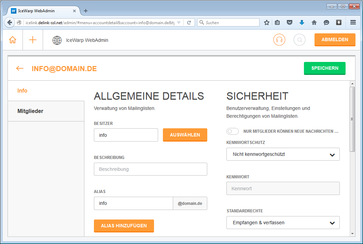Open the URL bar history dropdown arrow

pos(179,22)
